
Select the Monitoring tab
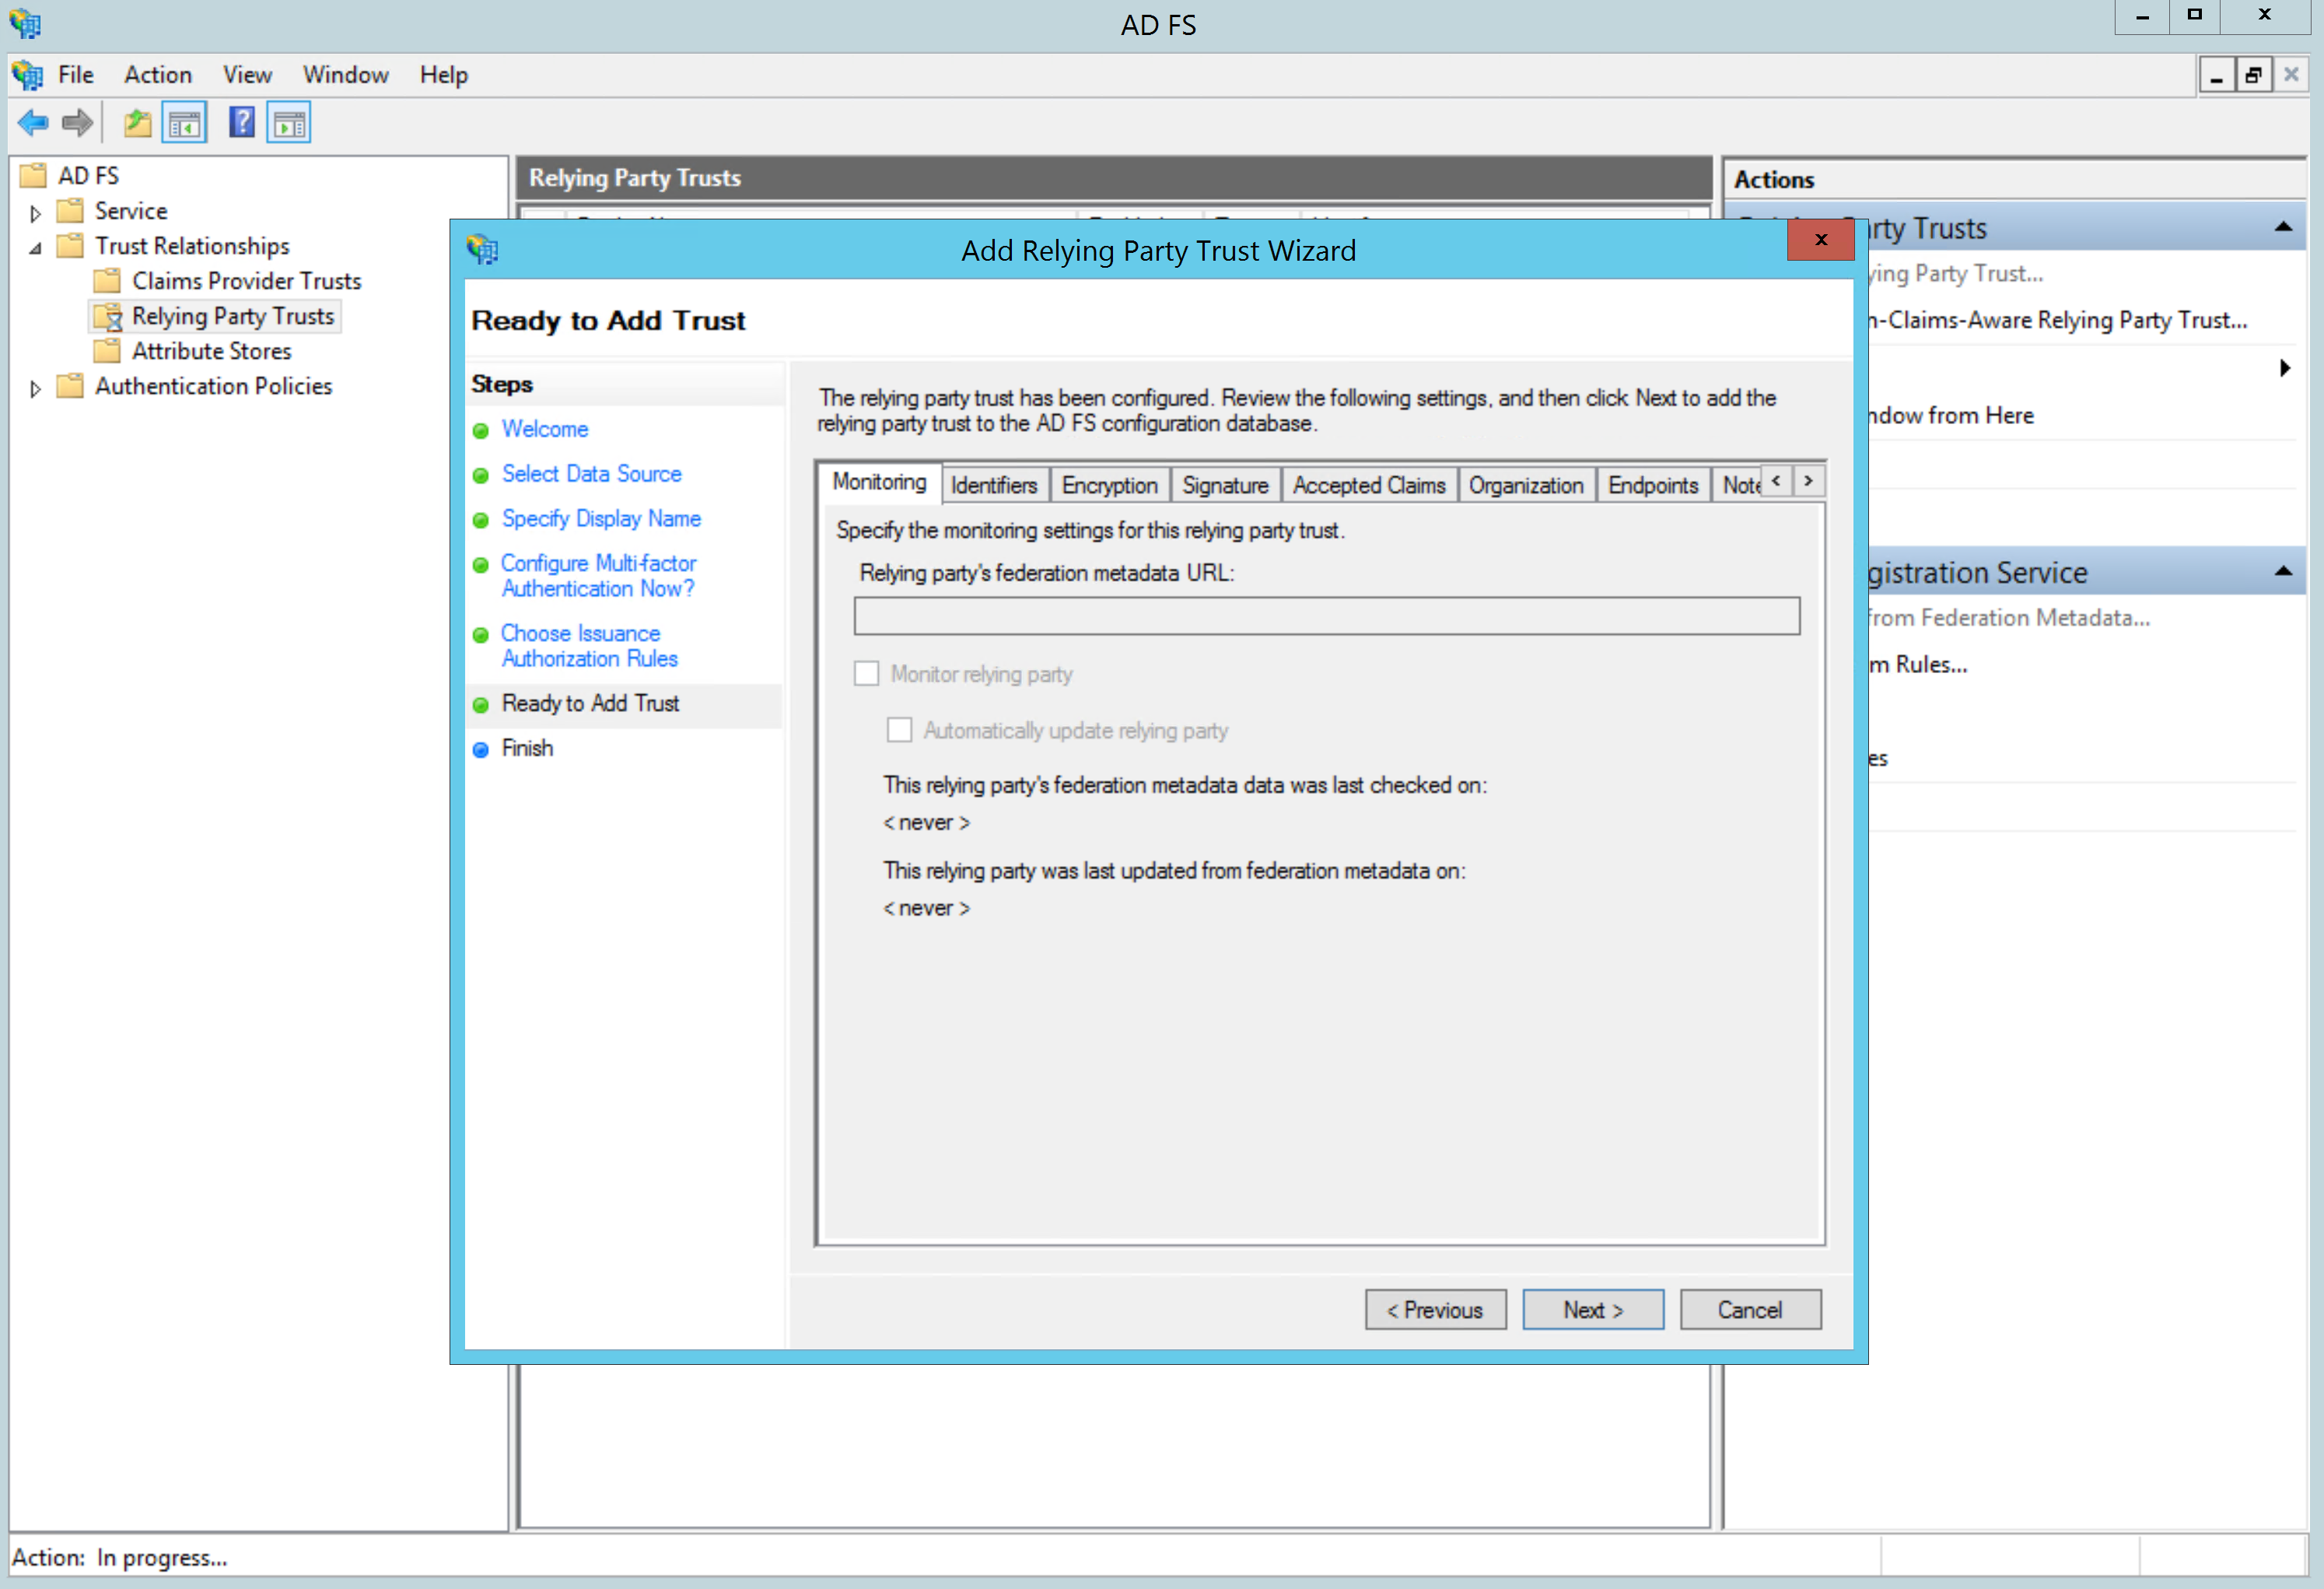tap(879, 482)
